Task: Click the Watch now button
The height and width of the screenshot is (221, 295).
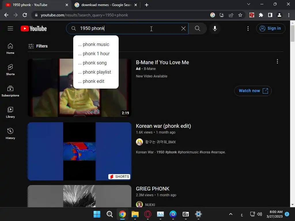Action: pyautogui.click(x=253, y=91)
